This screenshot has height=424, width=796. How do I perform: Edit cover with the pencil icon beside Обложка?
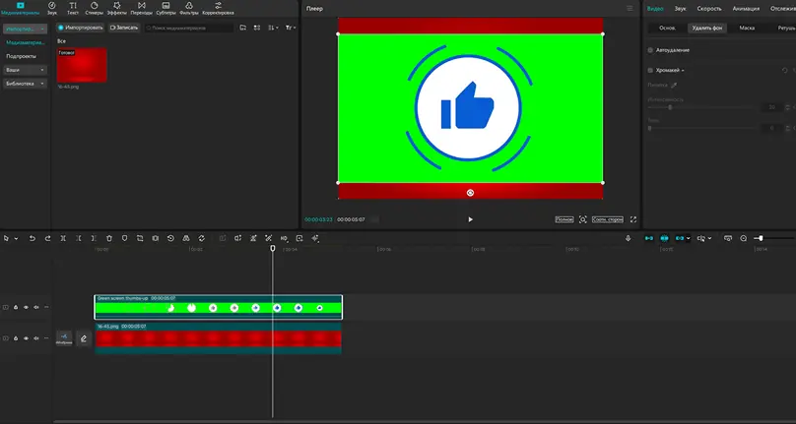click(84, 338)
